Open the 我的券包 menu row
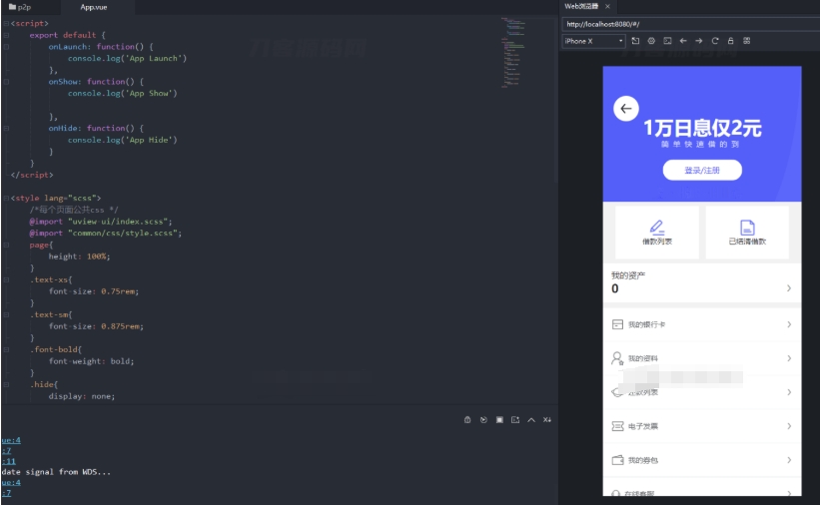 [x=702, y=460]
